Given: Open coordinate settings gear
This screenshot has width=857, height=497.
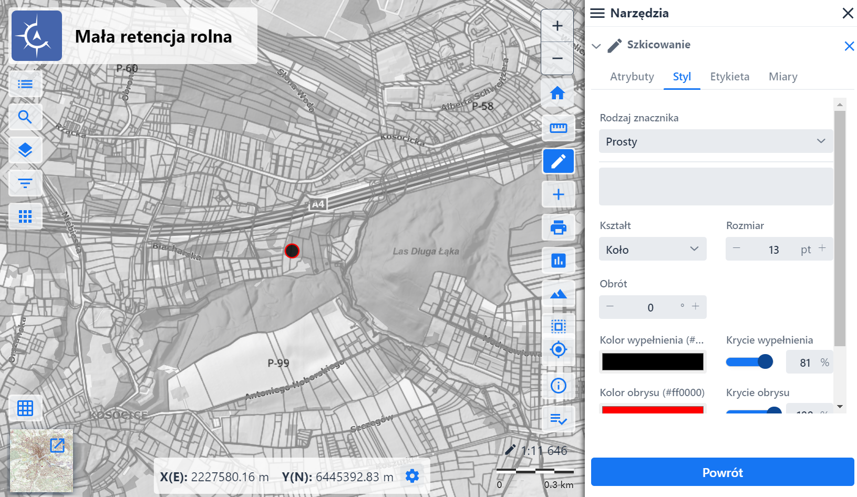Looking at the screenshot, I should coord(412,476).
